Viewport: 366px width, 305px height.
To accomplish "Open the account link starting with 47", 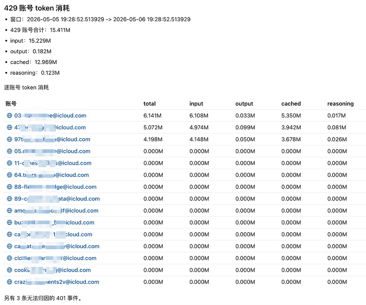I will [50, 127].
